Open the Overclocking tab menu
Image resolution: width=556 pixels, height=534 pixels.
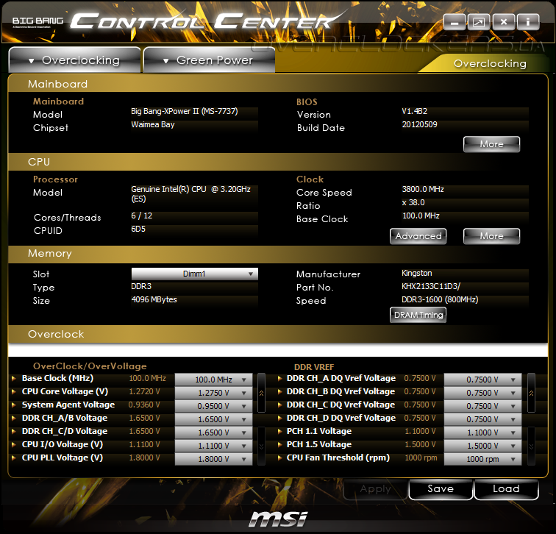click(74, 60)
